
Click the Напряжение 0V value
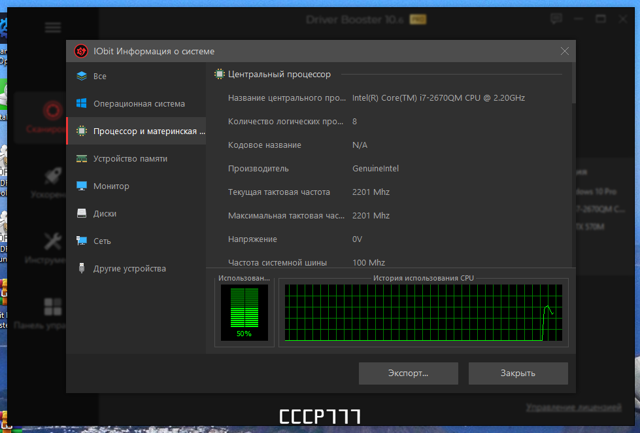[x=357, y=239]
